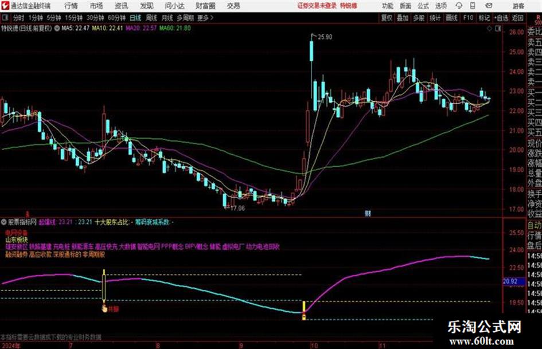
Task: Open the 交易 menu
Action: [x=233, y=6]
